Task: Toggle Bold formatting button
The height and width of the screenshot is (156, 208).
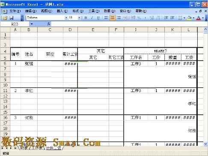Action: coord(86,18)
